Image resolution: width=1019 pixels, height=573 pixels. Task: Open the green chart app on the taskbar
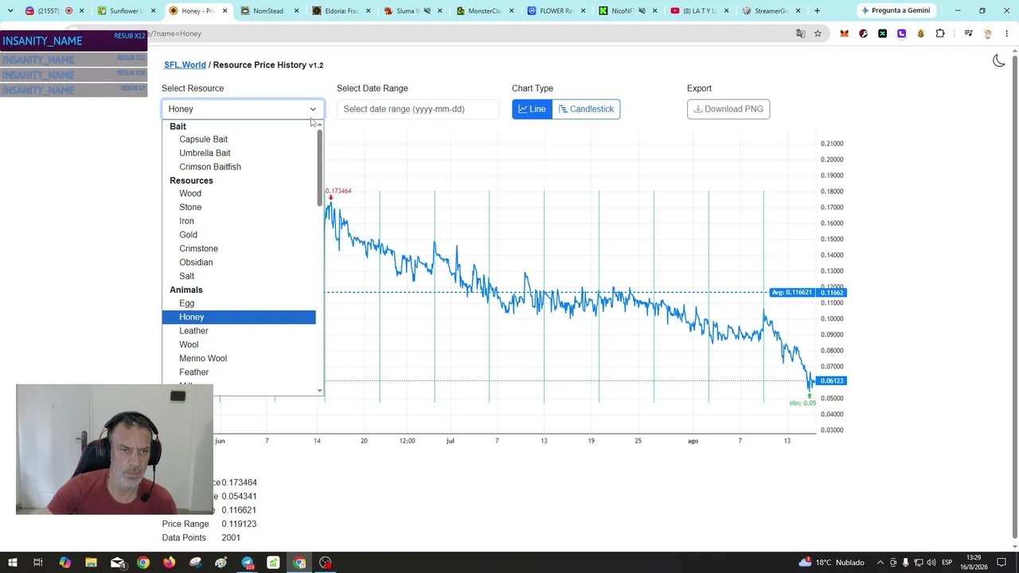coord(274,563)
